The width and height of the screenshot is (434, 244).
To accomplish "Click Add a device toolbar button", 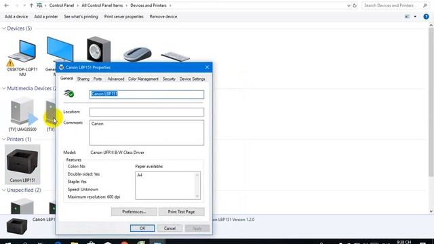I will point(16,16).
